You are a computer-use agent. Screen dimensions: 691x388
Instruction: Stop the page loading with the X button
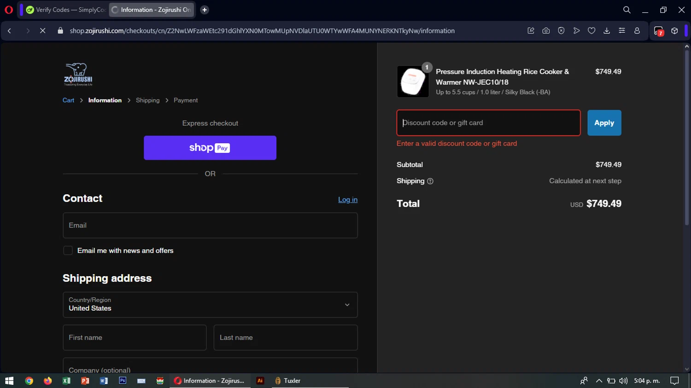(42, 31)
